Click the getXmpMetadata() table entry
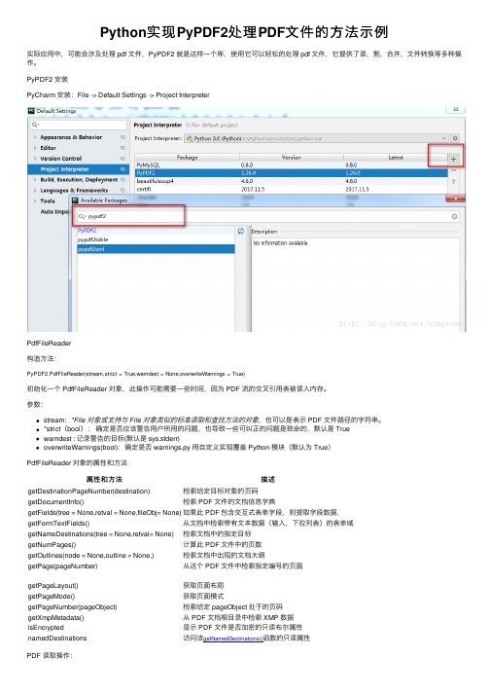Viewport: 490px width, 694px height. (55, 618)
